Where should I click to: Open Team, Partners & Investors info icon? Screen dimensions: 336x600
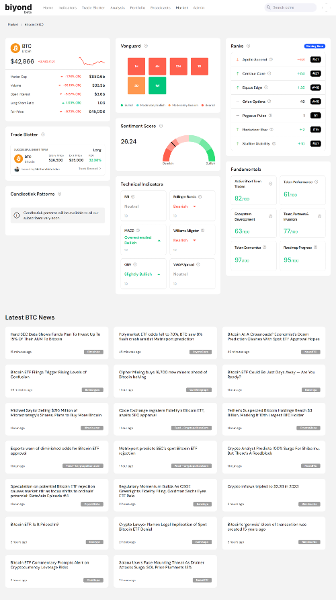coord(320,216)
